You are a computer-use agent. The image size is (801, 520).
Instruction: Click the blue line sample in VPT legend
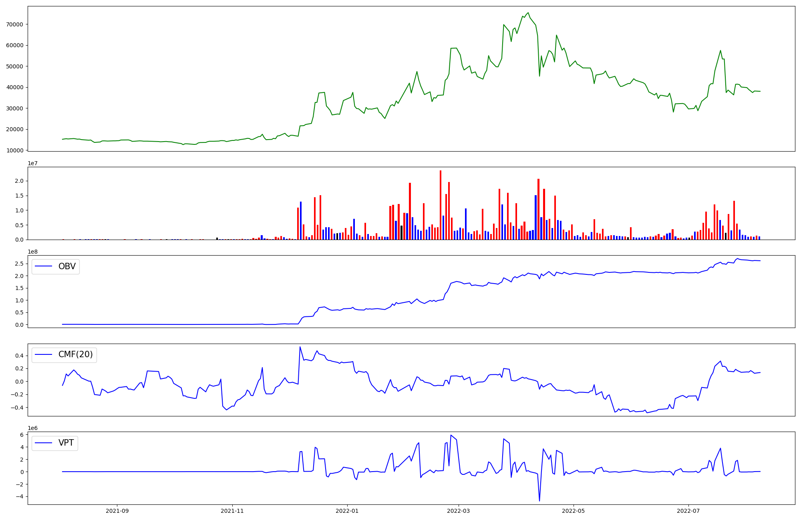44,443
